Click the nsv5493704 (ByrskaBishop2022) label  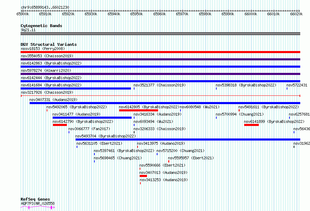click(106, 136)
